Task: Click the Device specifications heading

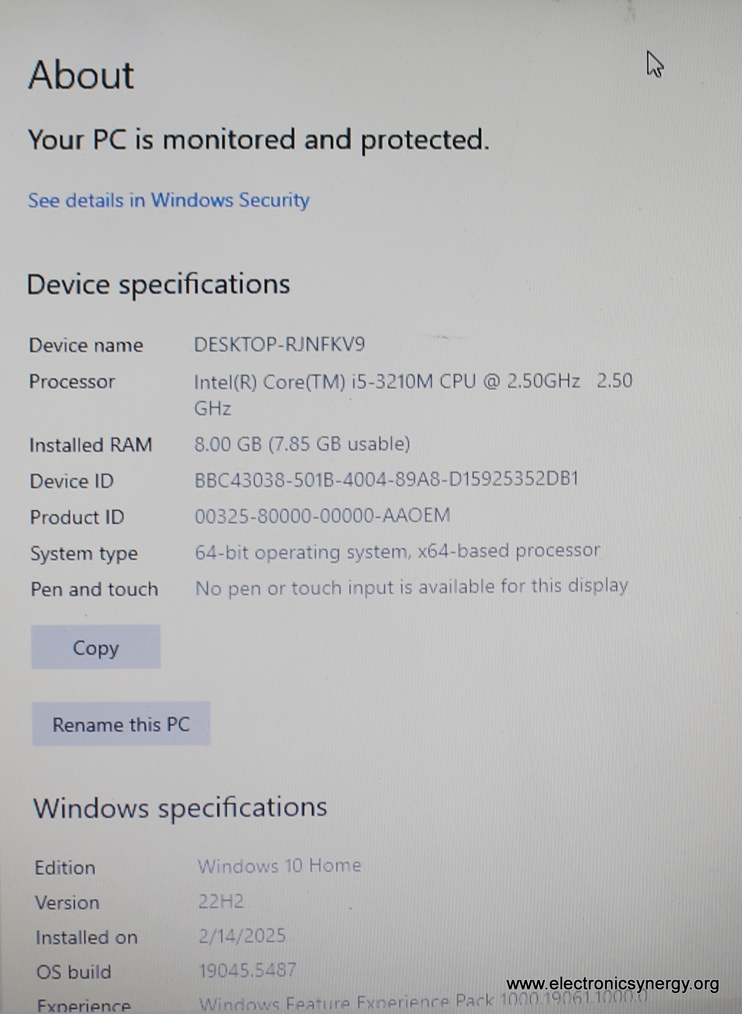Action: tap(158, 284)
